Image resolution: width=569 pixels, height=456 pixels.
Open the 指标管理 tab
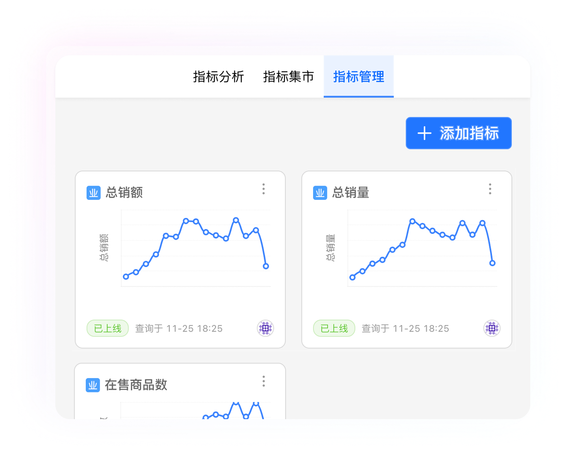[359, 77]
